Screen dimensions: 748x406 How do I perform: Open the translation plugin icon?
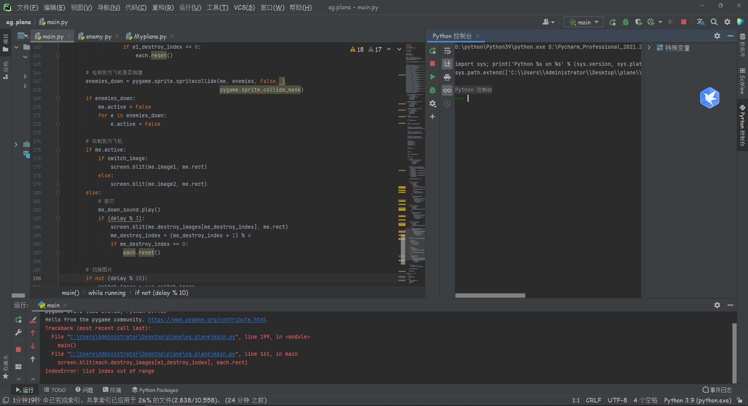point(700,22)
